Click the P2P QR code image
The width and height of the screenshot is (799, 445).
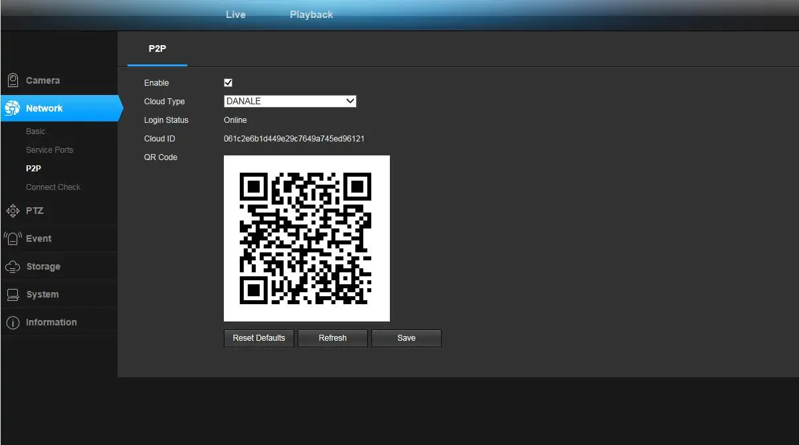(x=307, y=238)
